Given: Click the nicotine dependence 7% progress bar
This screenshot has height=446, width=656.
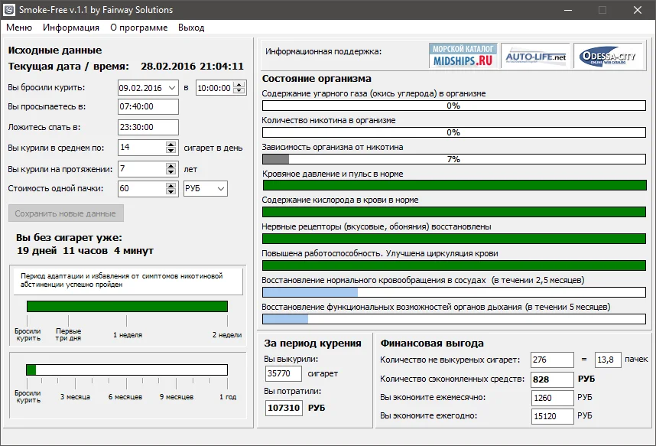Looking at the screenshot, I should [x=453, y=159].
